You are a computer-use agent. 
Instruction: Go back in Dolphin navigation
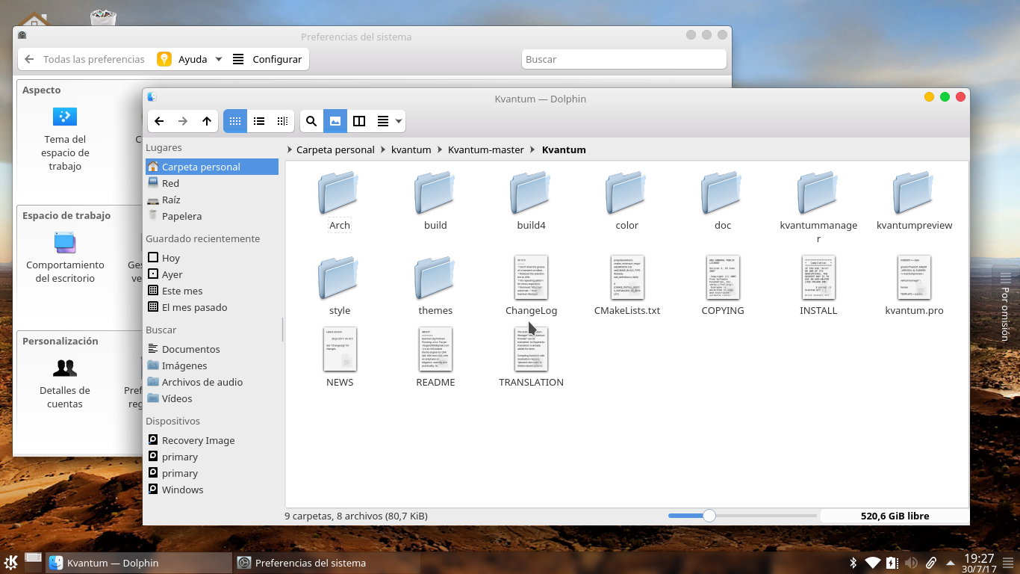159,121
